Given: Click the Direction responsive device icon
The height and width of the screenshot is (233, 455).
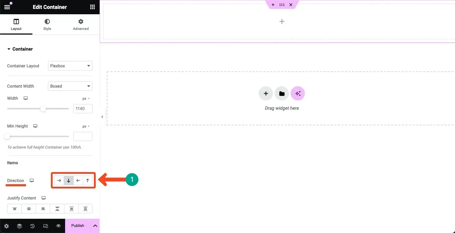Looking at the screenshot, I should pos(32,181).
